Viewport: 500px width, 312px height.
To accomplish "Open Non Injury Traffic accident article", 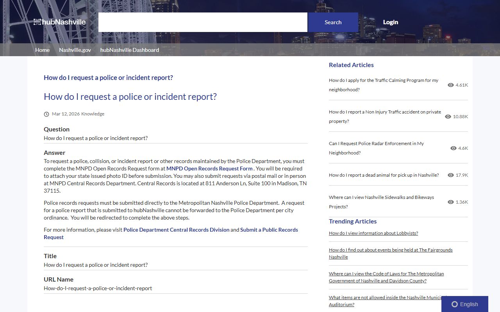I will [x=385, y=117].
